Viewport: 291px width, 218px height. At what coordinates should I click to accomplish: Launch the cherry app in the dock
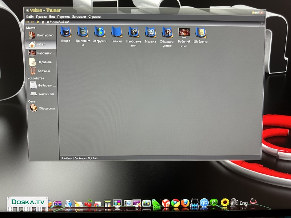tap(88, 203)
